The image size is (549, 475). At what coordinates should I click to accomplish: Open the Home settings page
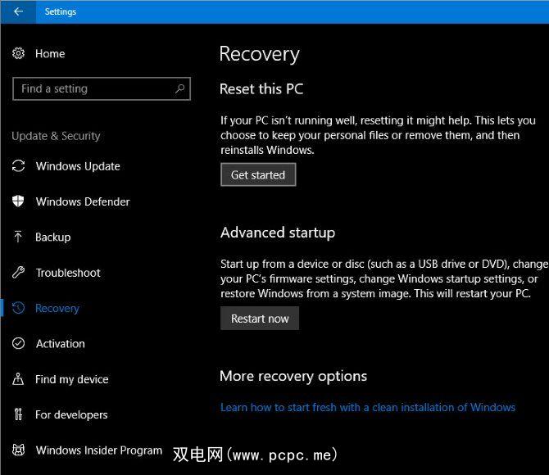tap(50, 53)
